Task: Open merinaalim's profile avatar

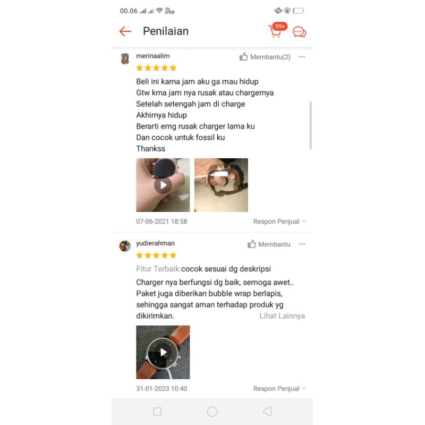Action: pos(125,58)
